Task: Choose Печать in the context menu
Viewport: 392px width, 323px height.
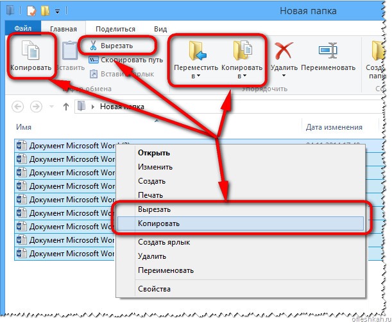Action: pyautogui.click(x=240, y=195)
